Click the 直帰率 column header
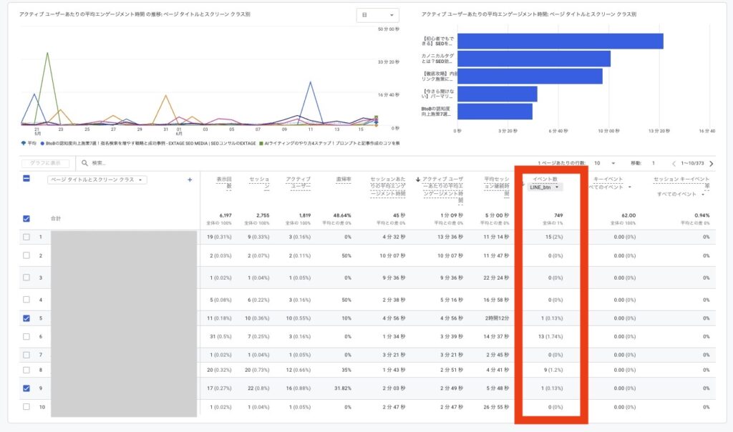The image size is (733, 432). tap(343, 180)
